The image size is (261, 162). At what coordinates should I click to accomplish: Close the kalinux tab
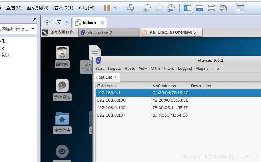pyautogui.click(x=102, y=22)
